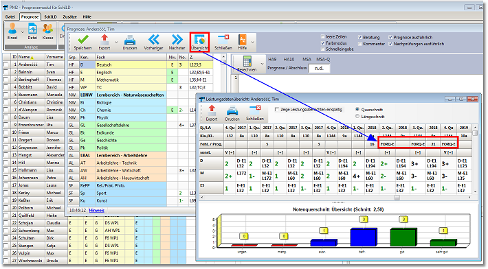The image size is (488, 269).
Task: Click scroll-down arrow in the Leistungsdatenübersicht table
Action: [x=475, y=191]
